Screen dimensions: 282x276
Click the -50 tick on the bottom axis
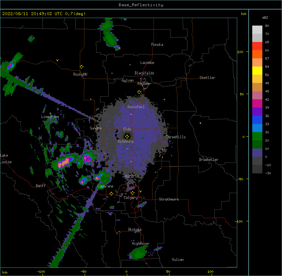click(83, 271)
